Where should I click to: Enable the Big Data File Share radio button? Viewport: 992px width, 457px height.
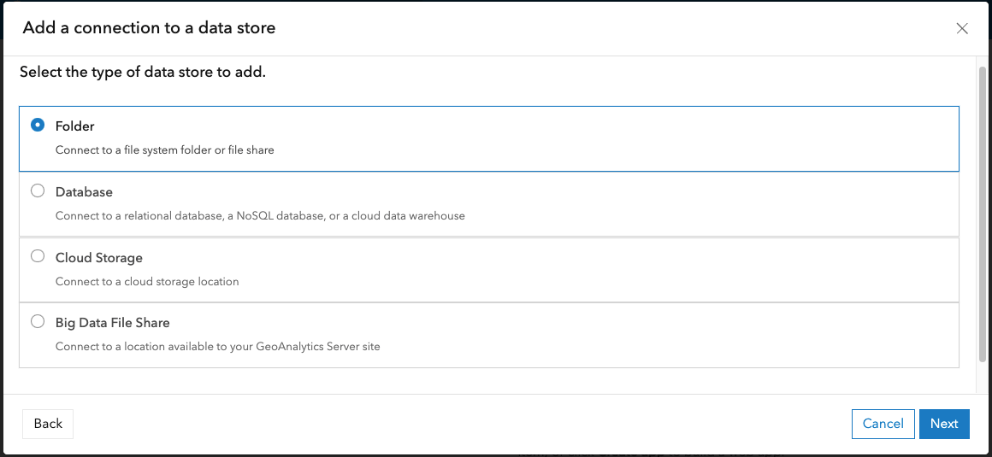(x=38, y=322)
